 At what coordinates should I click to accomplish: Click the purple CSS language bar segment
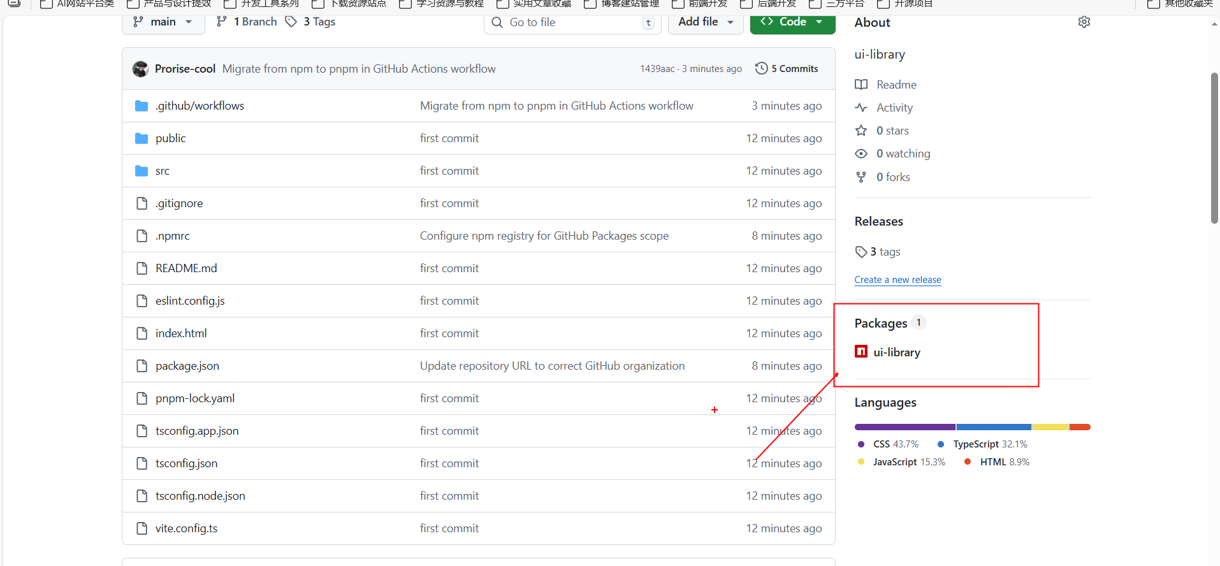904,427
